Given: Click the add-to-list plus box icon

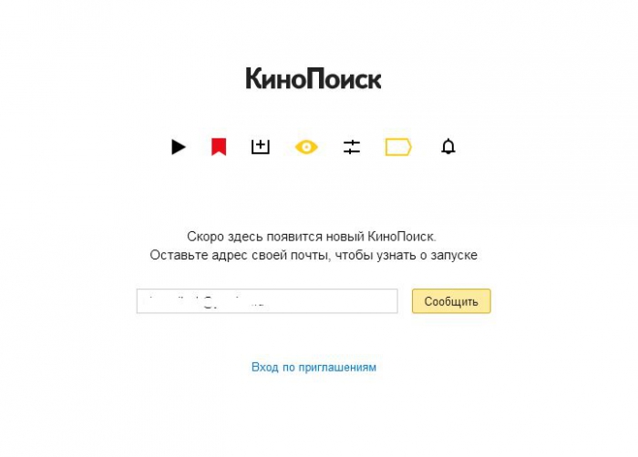Looking at the screenshot, I should coord(261,147).
